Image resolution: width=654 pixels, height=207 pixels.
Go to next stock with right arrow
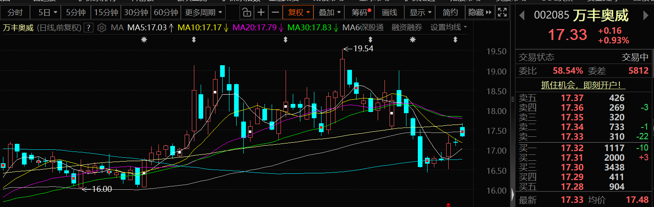click(x=646, y=16)
